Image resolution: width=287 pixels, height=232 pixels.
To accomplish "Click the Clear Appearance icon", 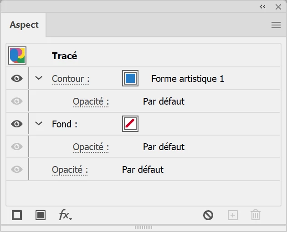I will 208,215.
